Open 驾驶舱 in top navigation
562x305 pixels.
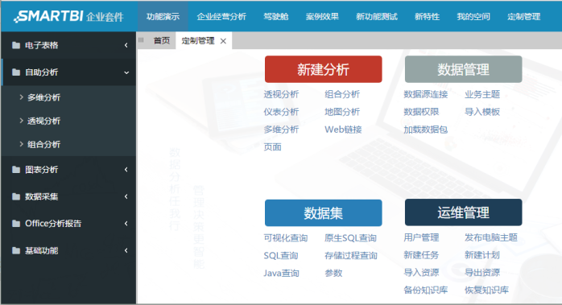pyautogui.click(x=276, y=16)
